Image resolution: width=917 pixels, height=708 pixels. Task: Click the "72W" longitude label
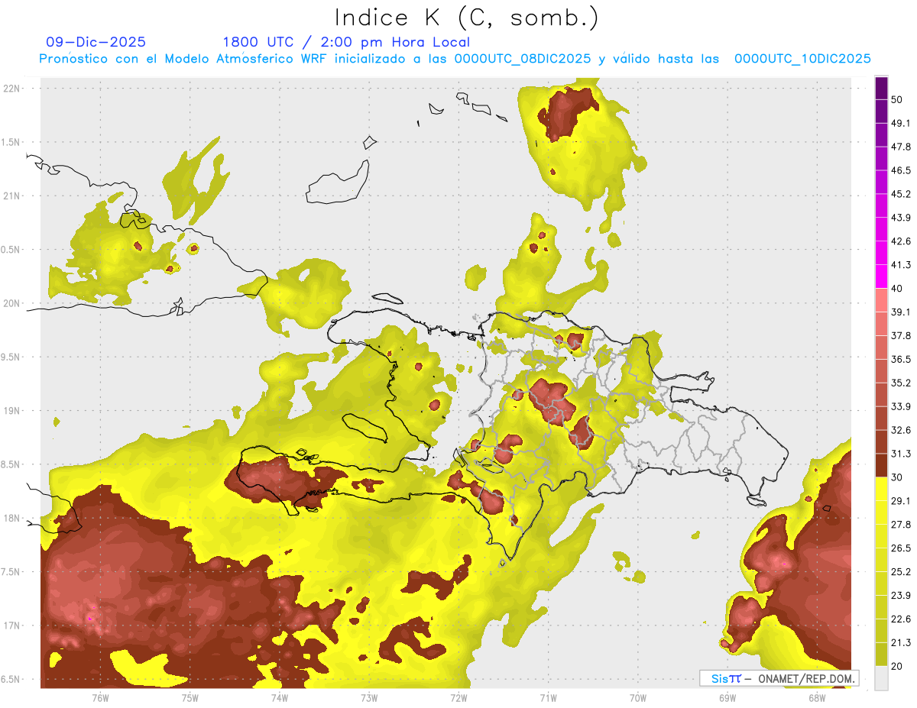pos(458,697)
